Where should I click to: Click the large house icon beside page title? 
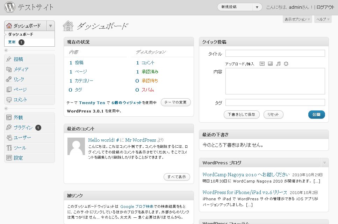coord(68,26)
